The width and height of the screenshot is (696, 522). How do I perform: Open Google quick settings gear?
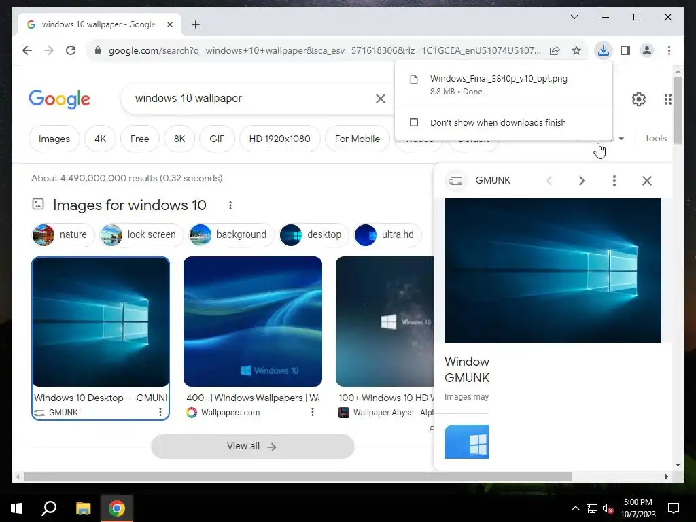click(639, 99)
